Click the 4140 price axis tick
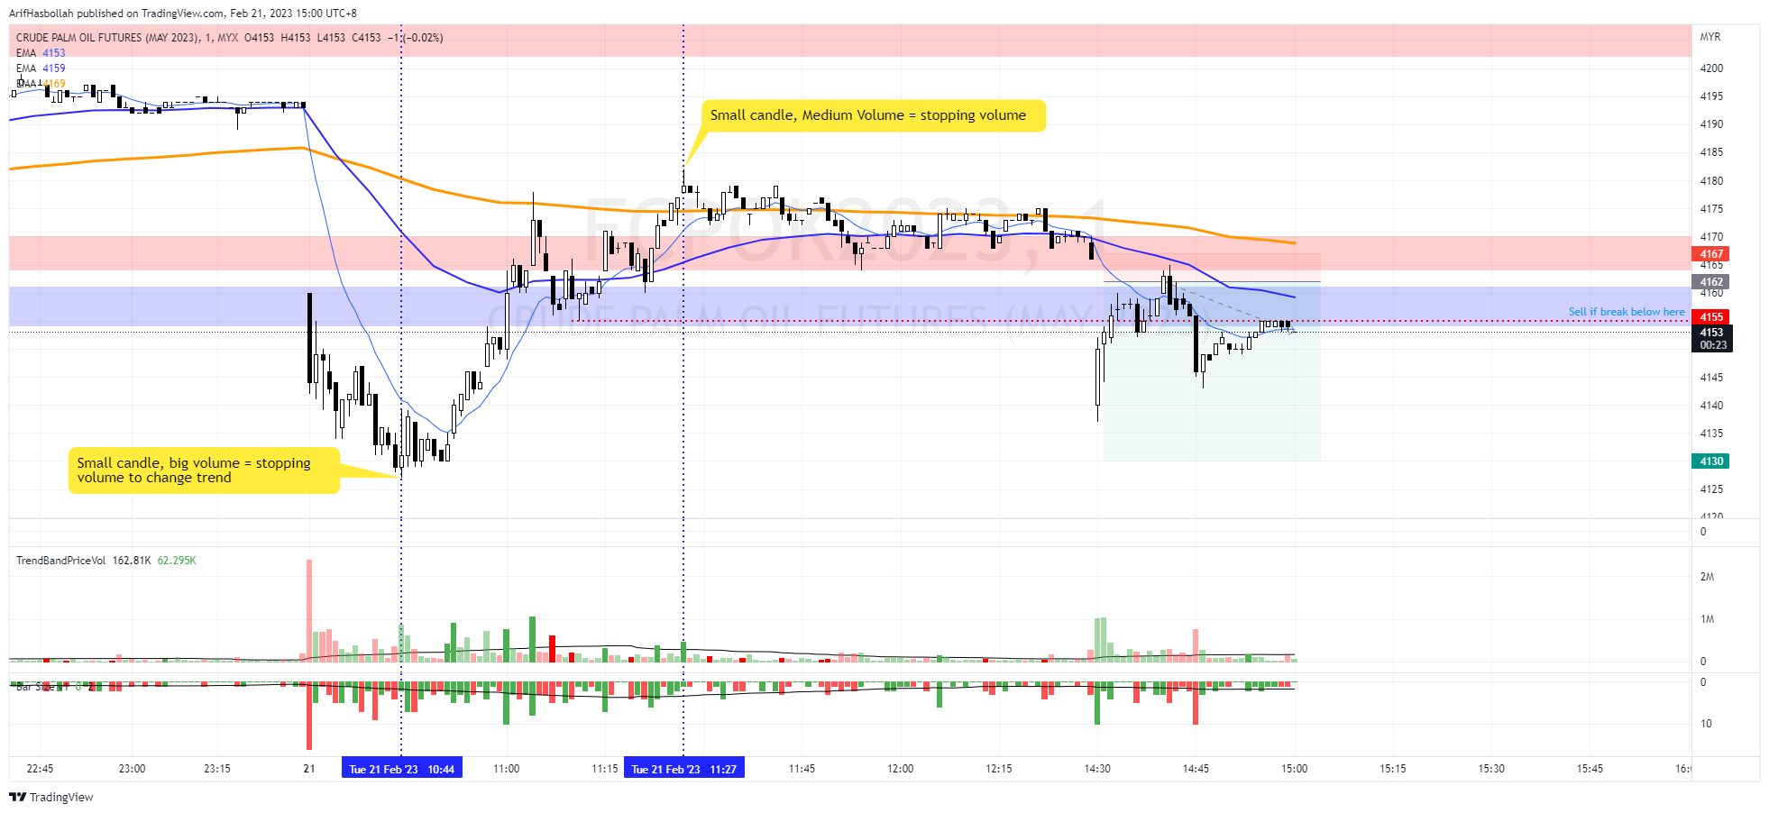 click(x=1711, y=406)
